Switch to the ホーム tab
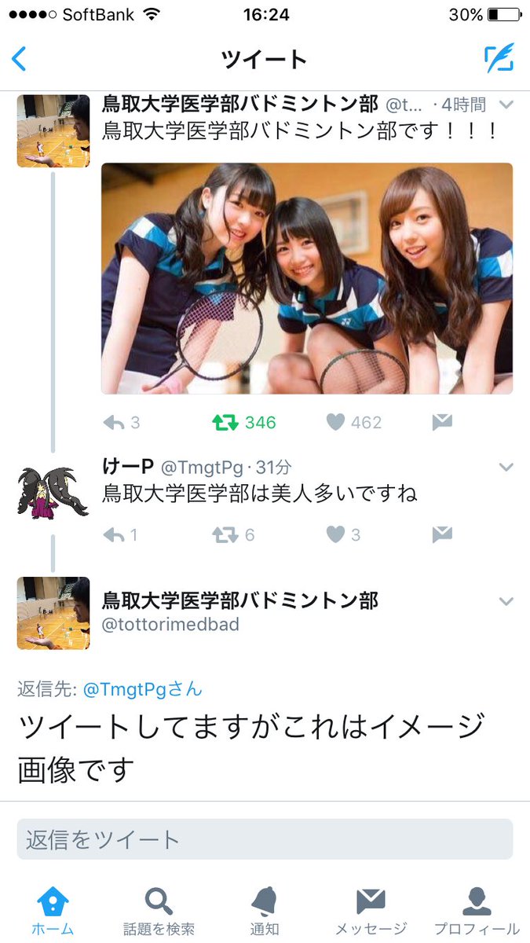The image size is (530, 943). [53, 912]
